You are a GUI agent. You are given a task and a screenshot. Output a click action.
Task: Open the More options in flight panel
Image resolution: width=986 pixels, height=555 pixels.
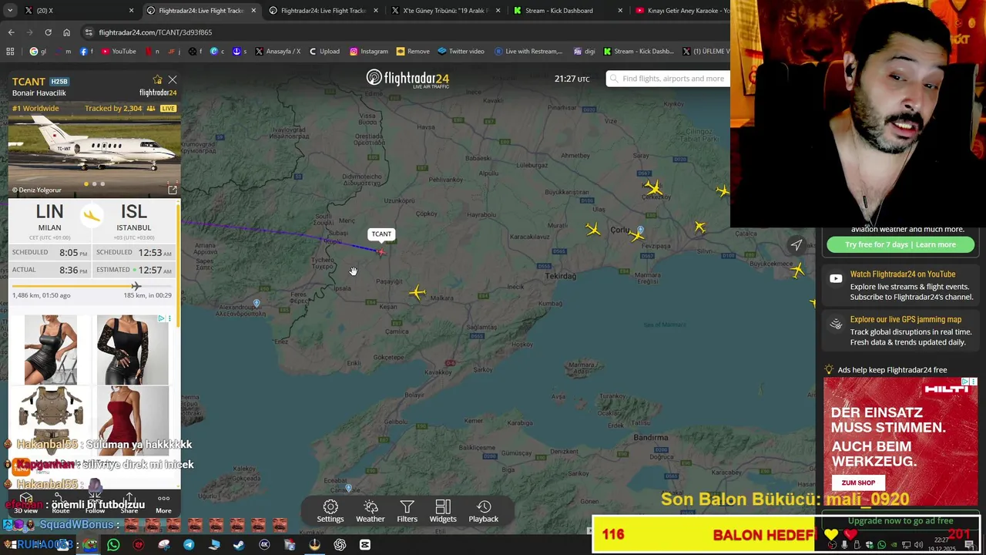tap(163, 503)
